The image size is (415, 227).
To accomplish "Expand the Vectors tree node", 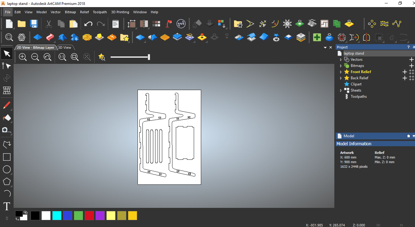I will pyautogui.click(x=341, y=60).
